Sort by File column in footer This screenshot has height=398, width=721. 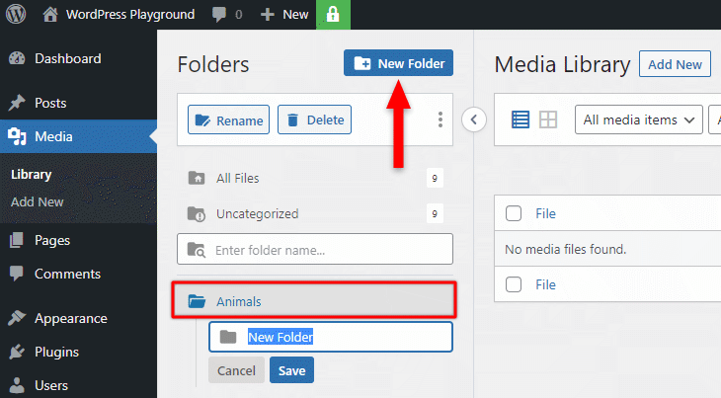tap(545, 284)
